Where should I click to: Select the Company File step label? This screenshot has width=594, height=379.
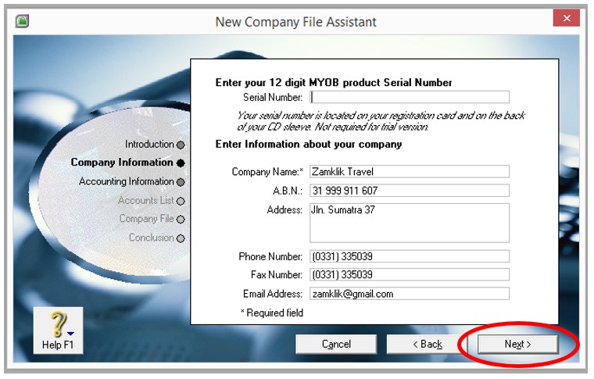click(x=147, y=219)
